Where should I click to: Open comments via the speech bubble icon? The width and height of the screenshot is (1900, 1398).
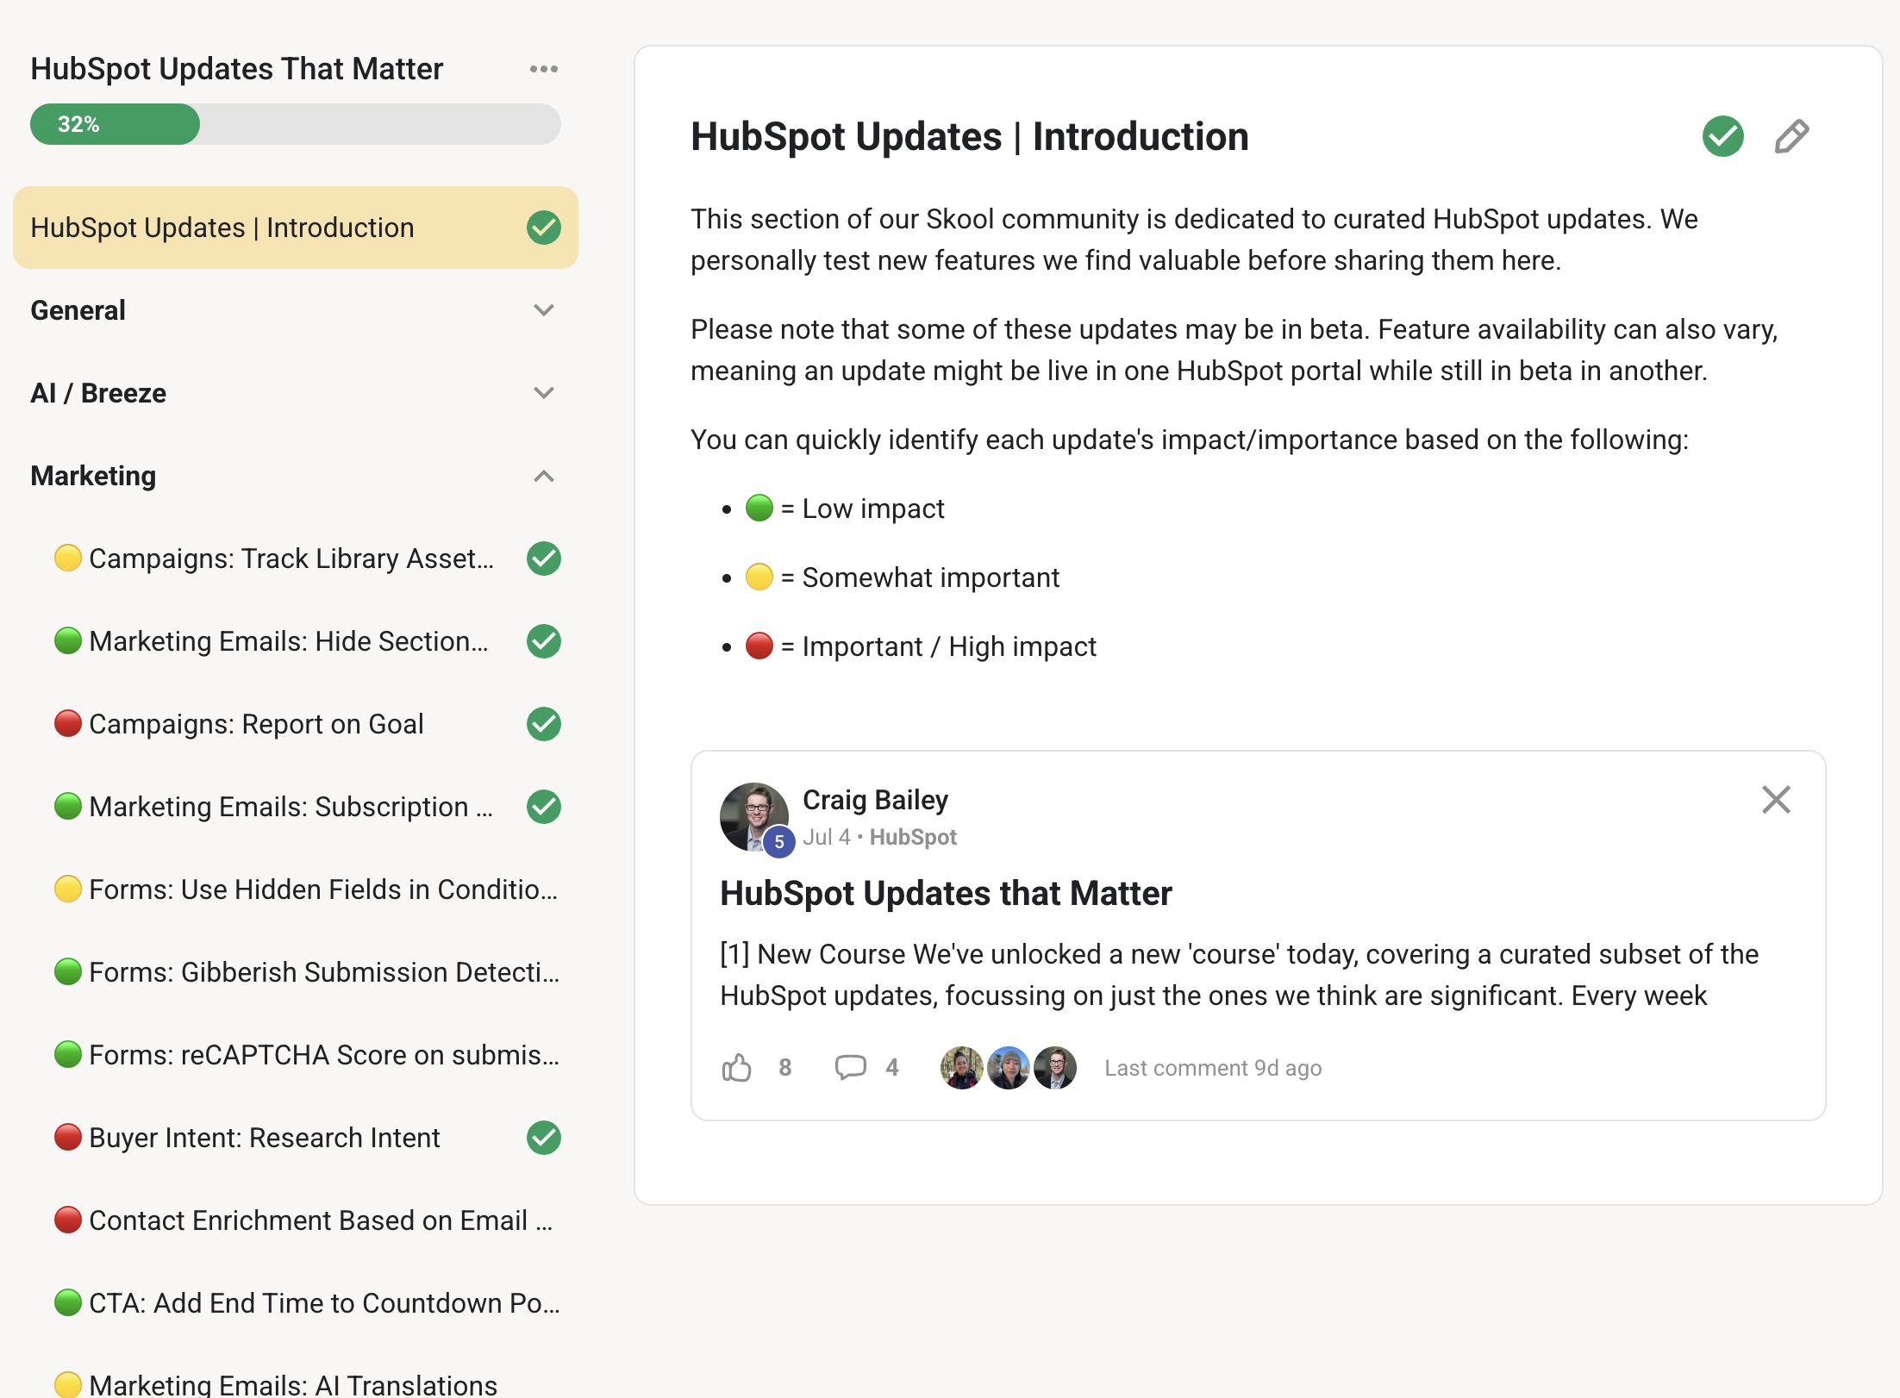pos(850,1068)
